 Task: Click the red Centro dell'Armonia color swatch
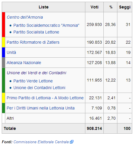point(3,25)
